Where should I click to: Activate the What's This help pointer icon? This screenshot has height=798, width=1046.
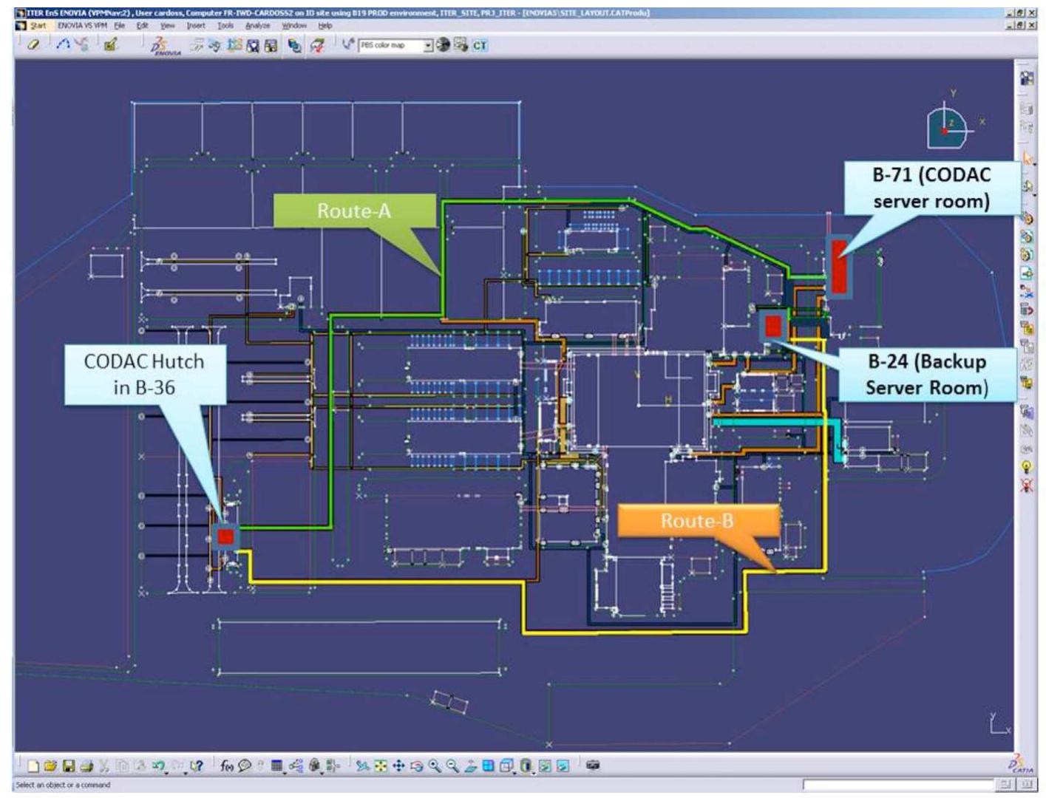click(195, 766)
